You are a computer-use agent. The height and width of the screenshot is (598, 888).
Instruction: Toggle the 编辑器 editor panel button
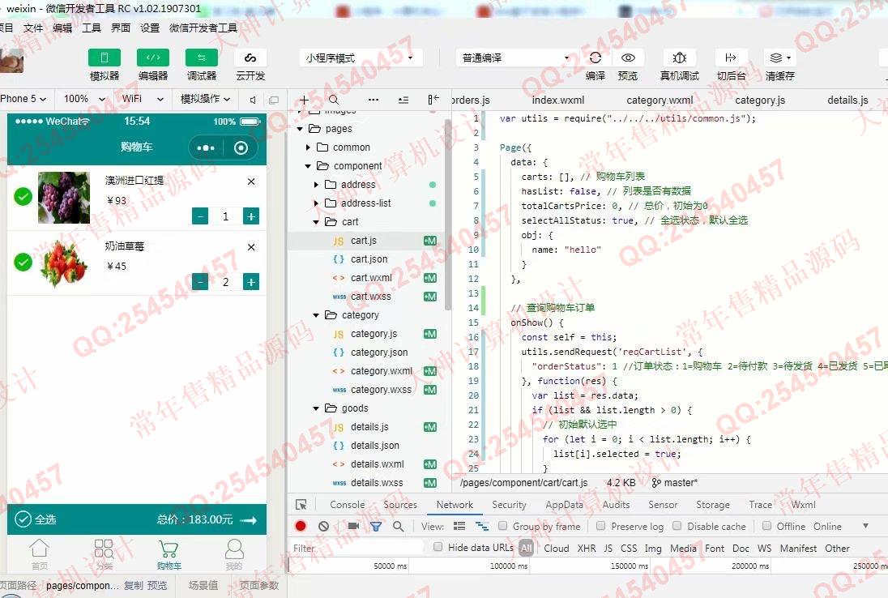[153, 58]
